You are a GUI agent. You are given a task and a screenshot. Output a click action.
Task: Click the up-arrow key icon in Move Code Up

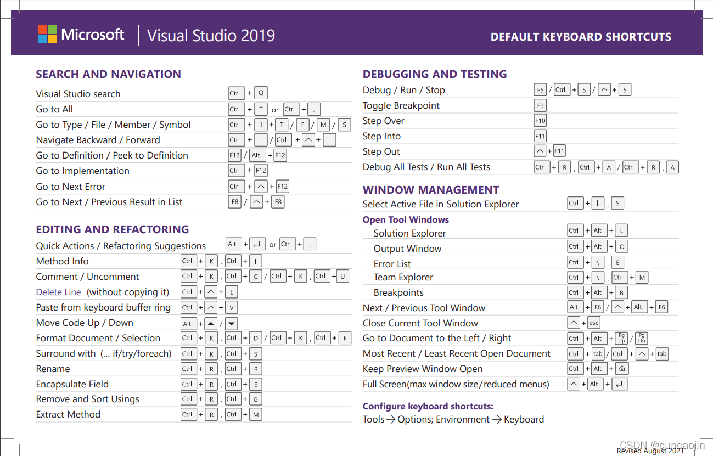pyautogui.click(x=210, y=323)
